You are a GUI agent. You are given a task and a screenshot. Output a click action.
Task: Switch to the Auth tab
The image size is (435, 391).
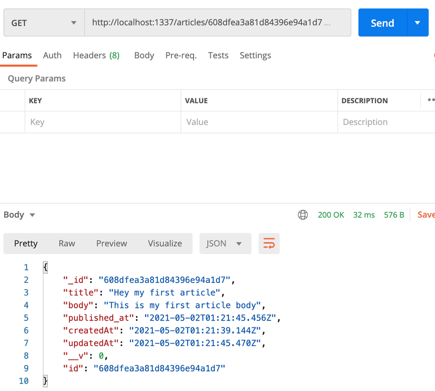click(52, 55)
